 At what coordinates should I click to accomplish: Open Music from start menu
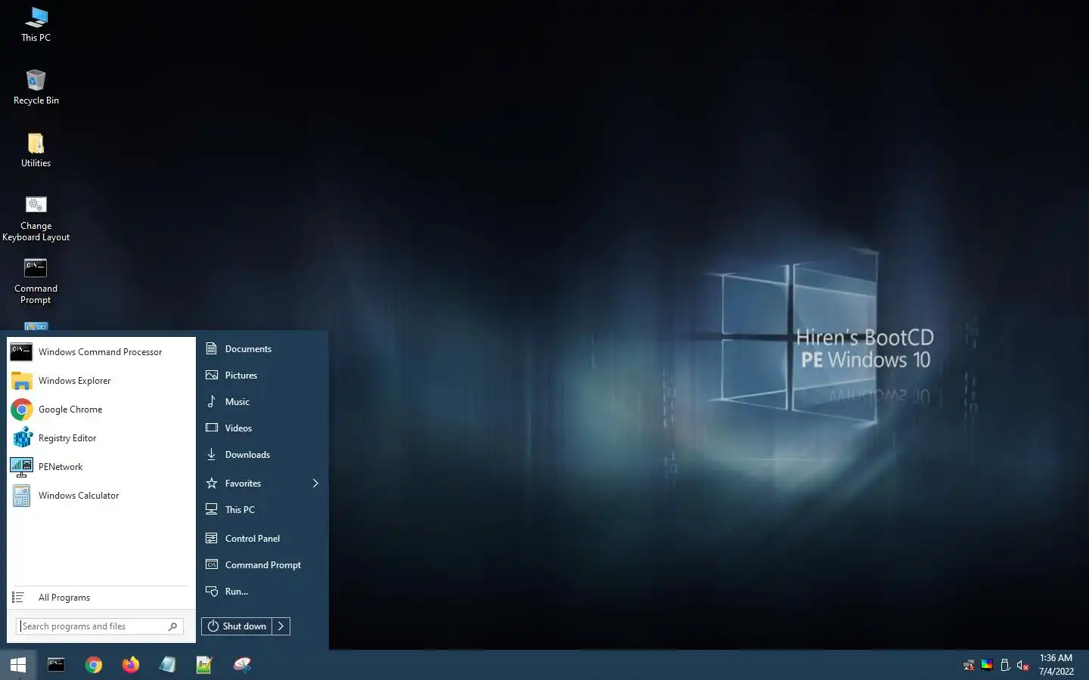[x=262, y=401]
